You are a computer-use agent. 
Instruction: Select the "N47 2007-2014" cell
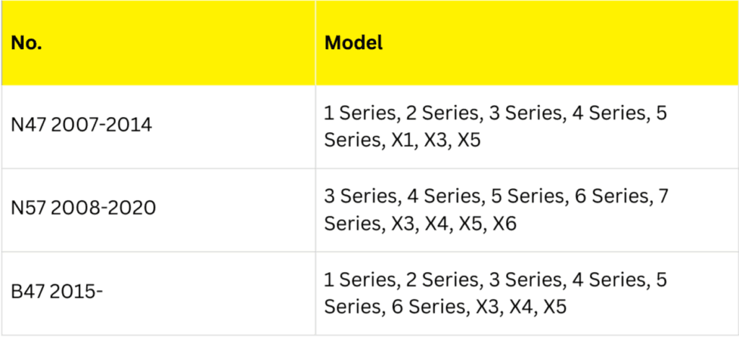pyautogui.click(x=82, y=125)
